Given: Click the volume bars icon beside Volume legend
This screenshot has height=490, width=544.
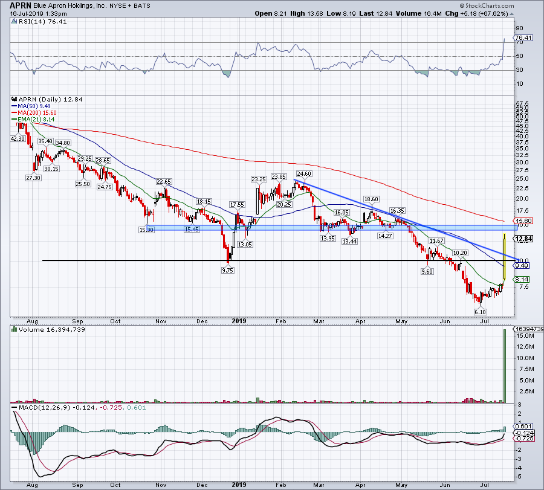Looking at the screenshot, I should click(15, 329).
